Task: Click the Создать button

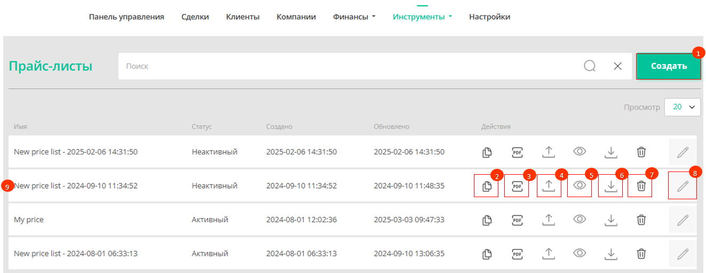Action: 669,66
